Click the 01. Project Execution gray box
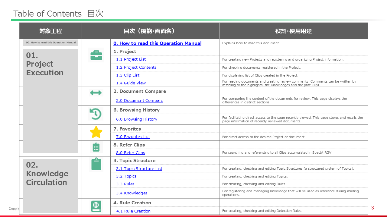Image resolution: width=387 pixels, height=217 pixels. (x=50, y=101)
